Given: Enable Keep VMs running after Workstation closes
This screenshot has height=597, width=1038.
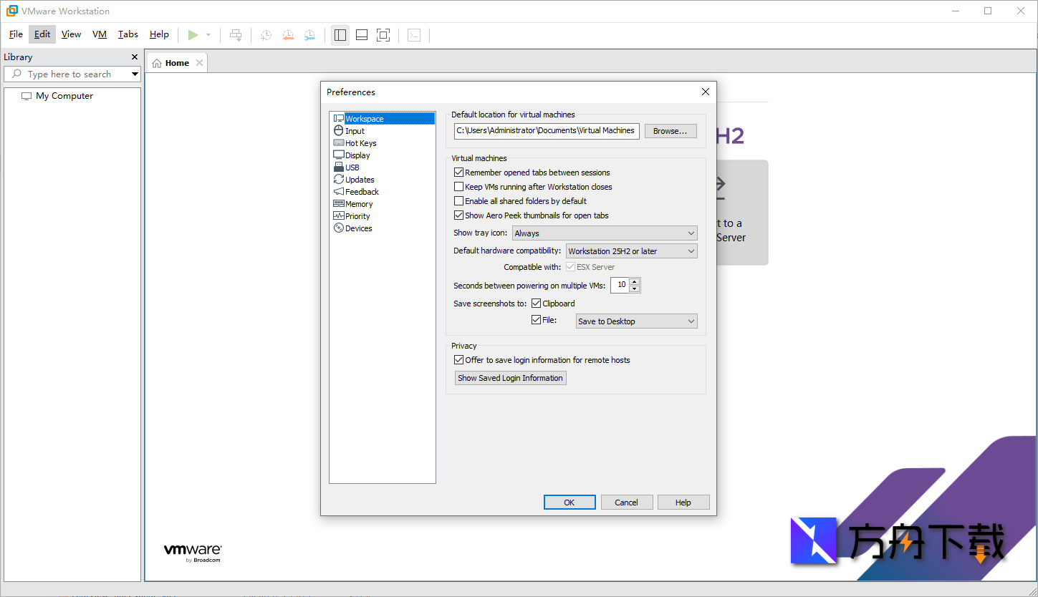Looking at the screenshot, I should [458, 186].
